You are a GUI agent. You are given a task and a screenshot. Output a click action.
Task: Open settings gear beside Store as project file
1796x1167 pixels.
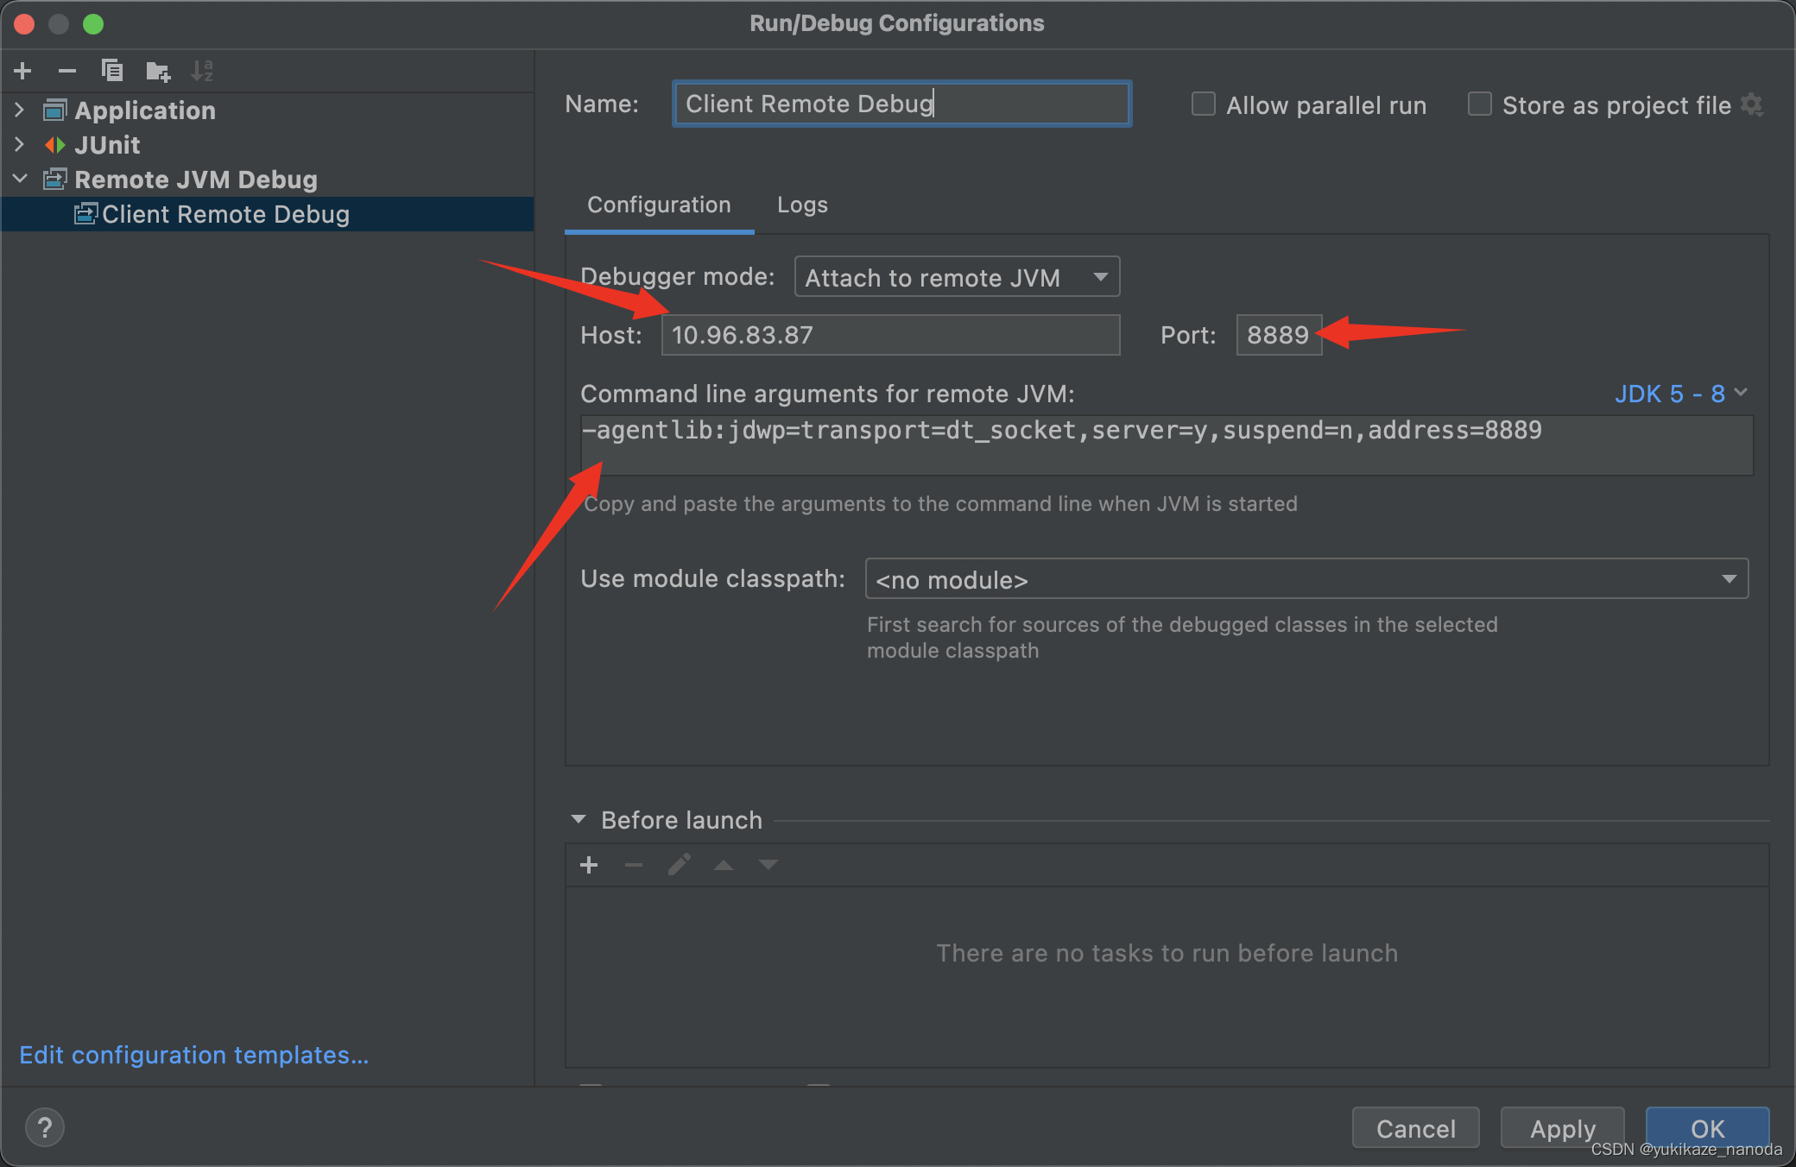[x=1753, y=104]
